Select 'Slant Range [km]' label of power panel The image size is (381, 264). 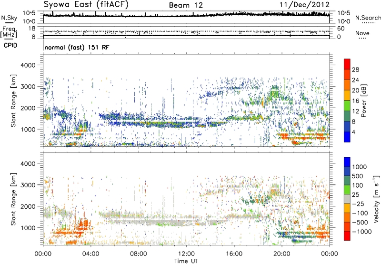click(13, 101)
